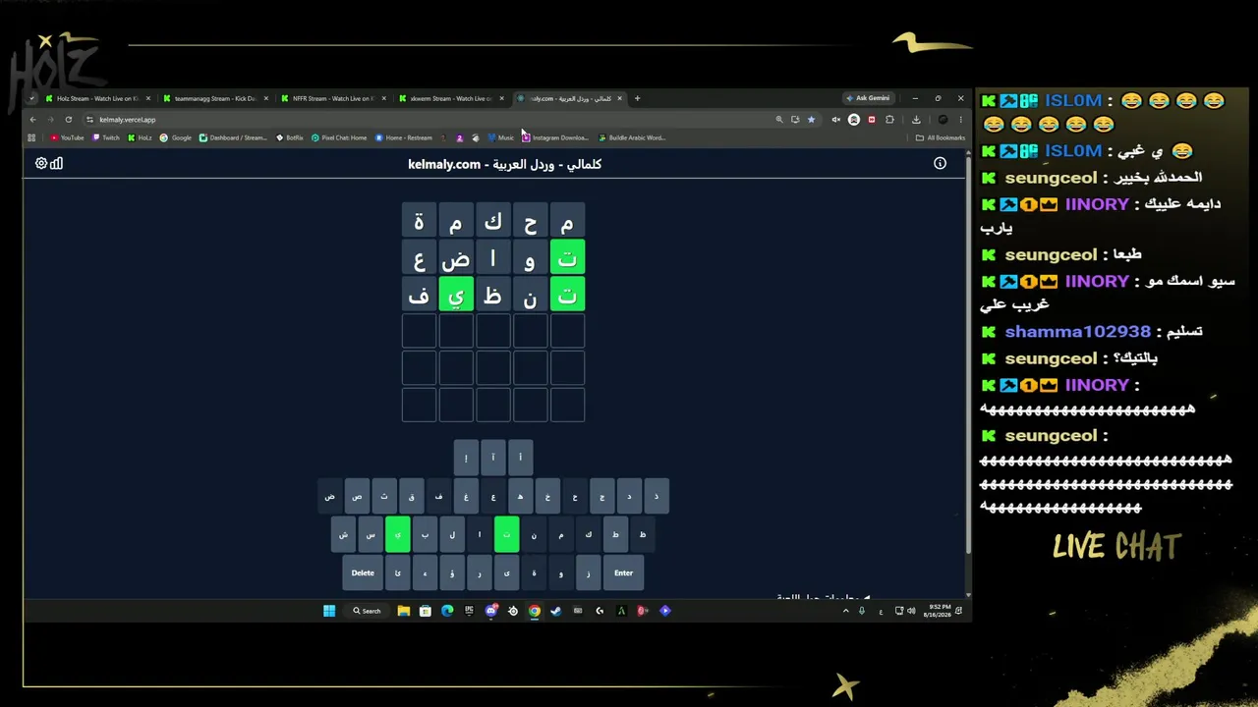1258x707 pixels.
Task: Tap the ص key on the keyboard
Action: pyautogui.click(x=357, y=497)
